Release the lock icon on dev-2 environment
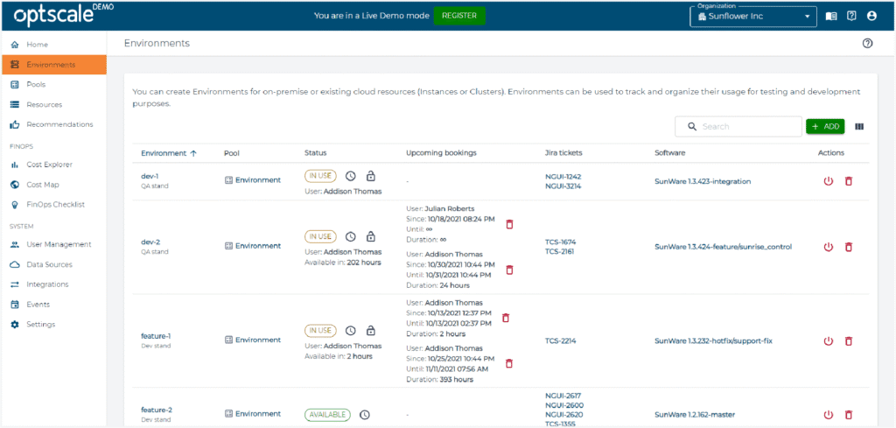This screenshot has height=428, width=896. [x=370, y=236]
